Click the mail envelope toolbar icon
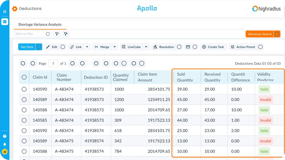285x160 pixels. 188,47
